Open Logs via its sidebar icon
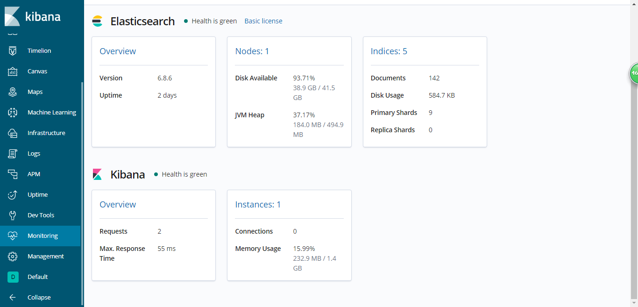 click(13, 154)
